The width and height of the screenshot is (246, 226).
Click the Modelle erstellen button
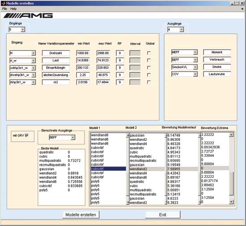coord(81,215)
